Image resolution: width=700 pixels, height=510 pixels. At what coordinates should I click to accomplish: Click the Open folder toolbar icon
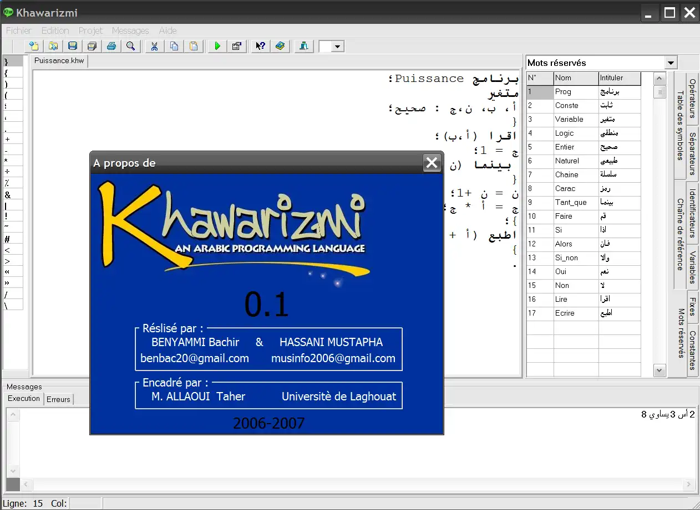tap(53, 46)
